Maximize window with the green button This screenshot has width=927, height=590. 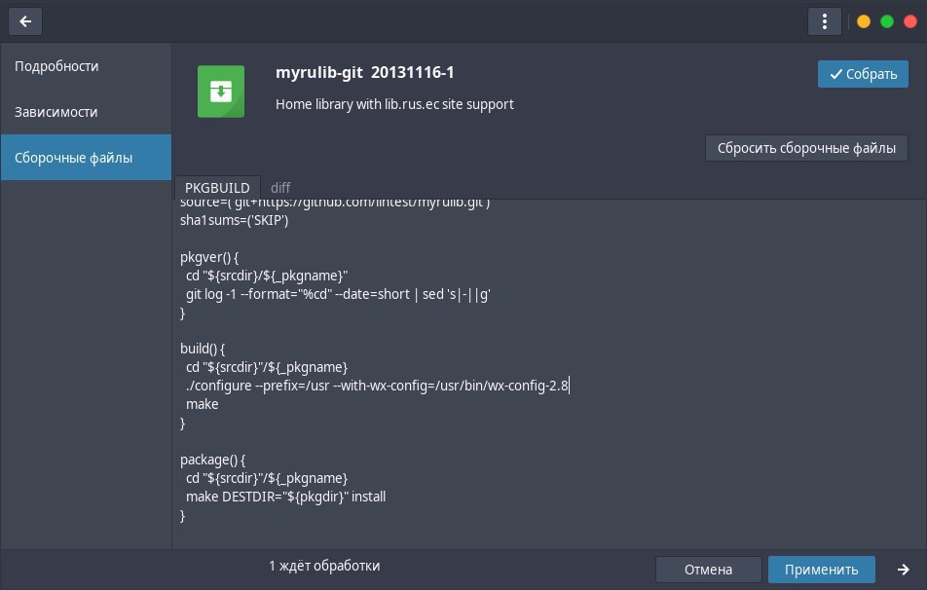[886, 21]
